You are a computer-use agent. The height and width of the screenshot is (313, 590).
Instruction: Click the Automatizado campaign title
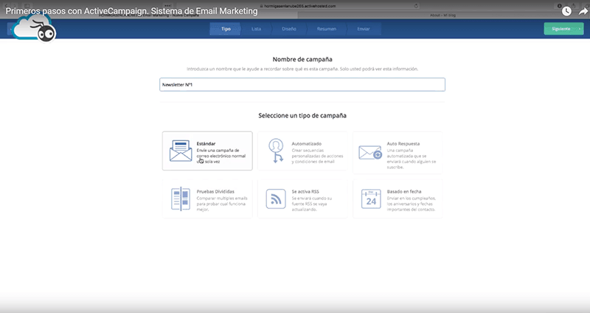point(306,143)
